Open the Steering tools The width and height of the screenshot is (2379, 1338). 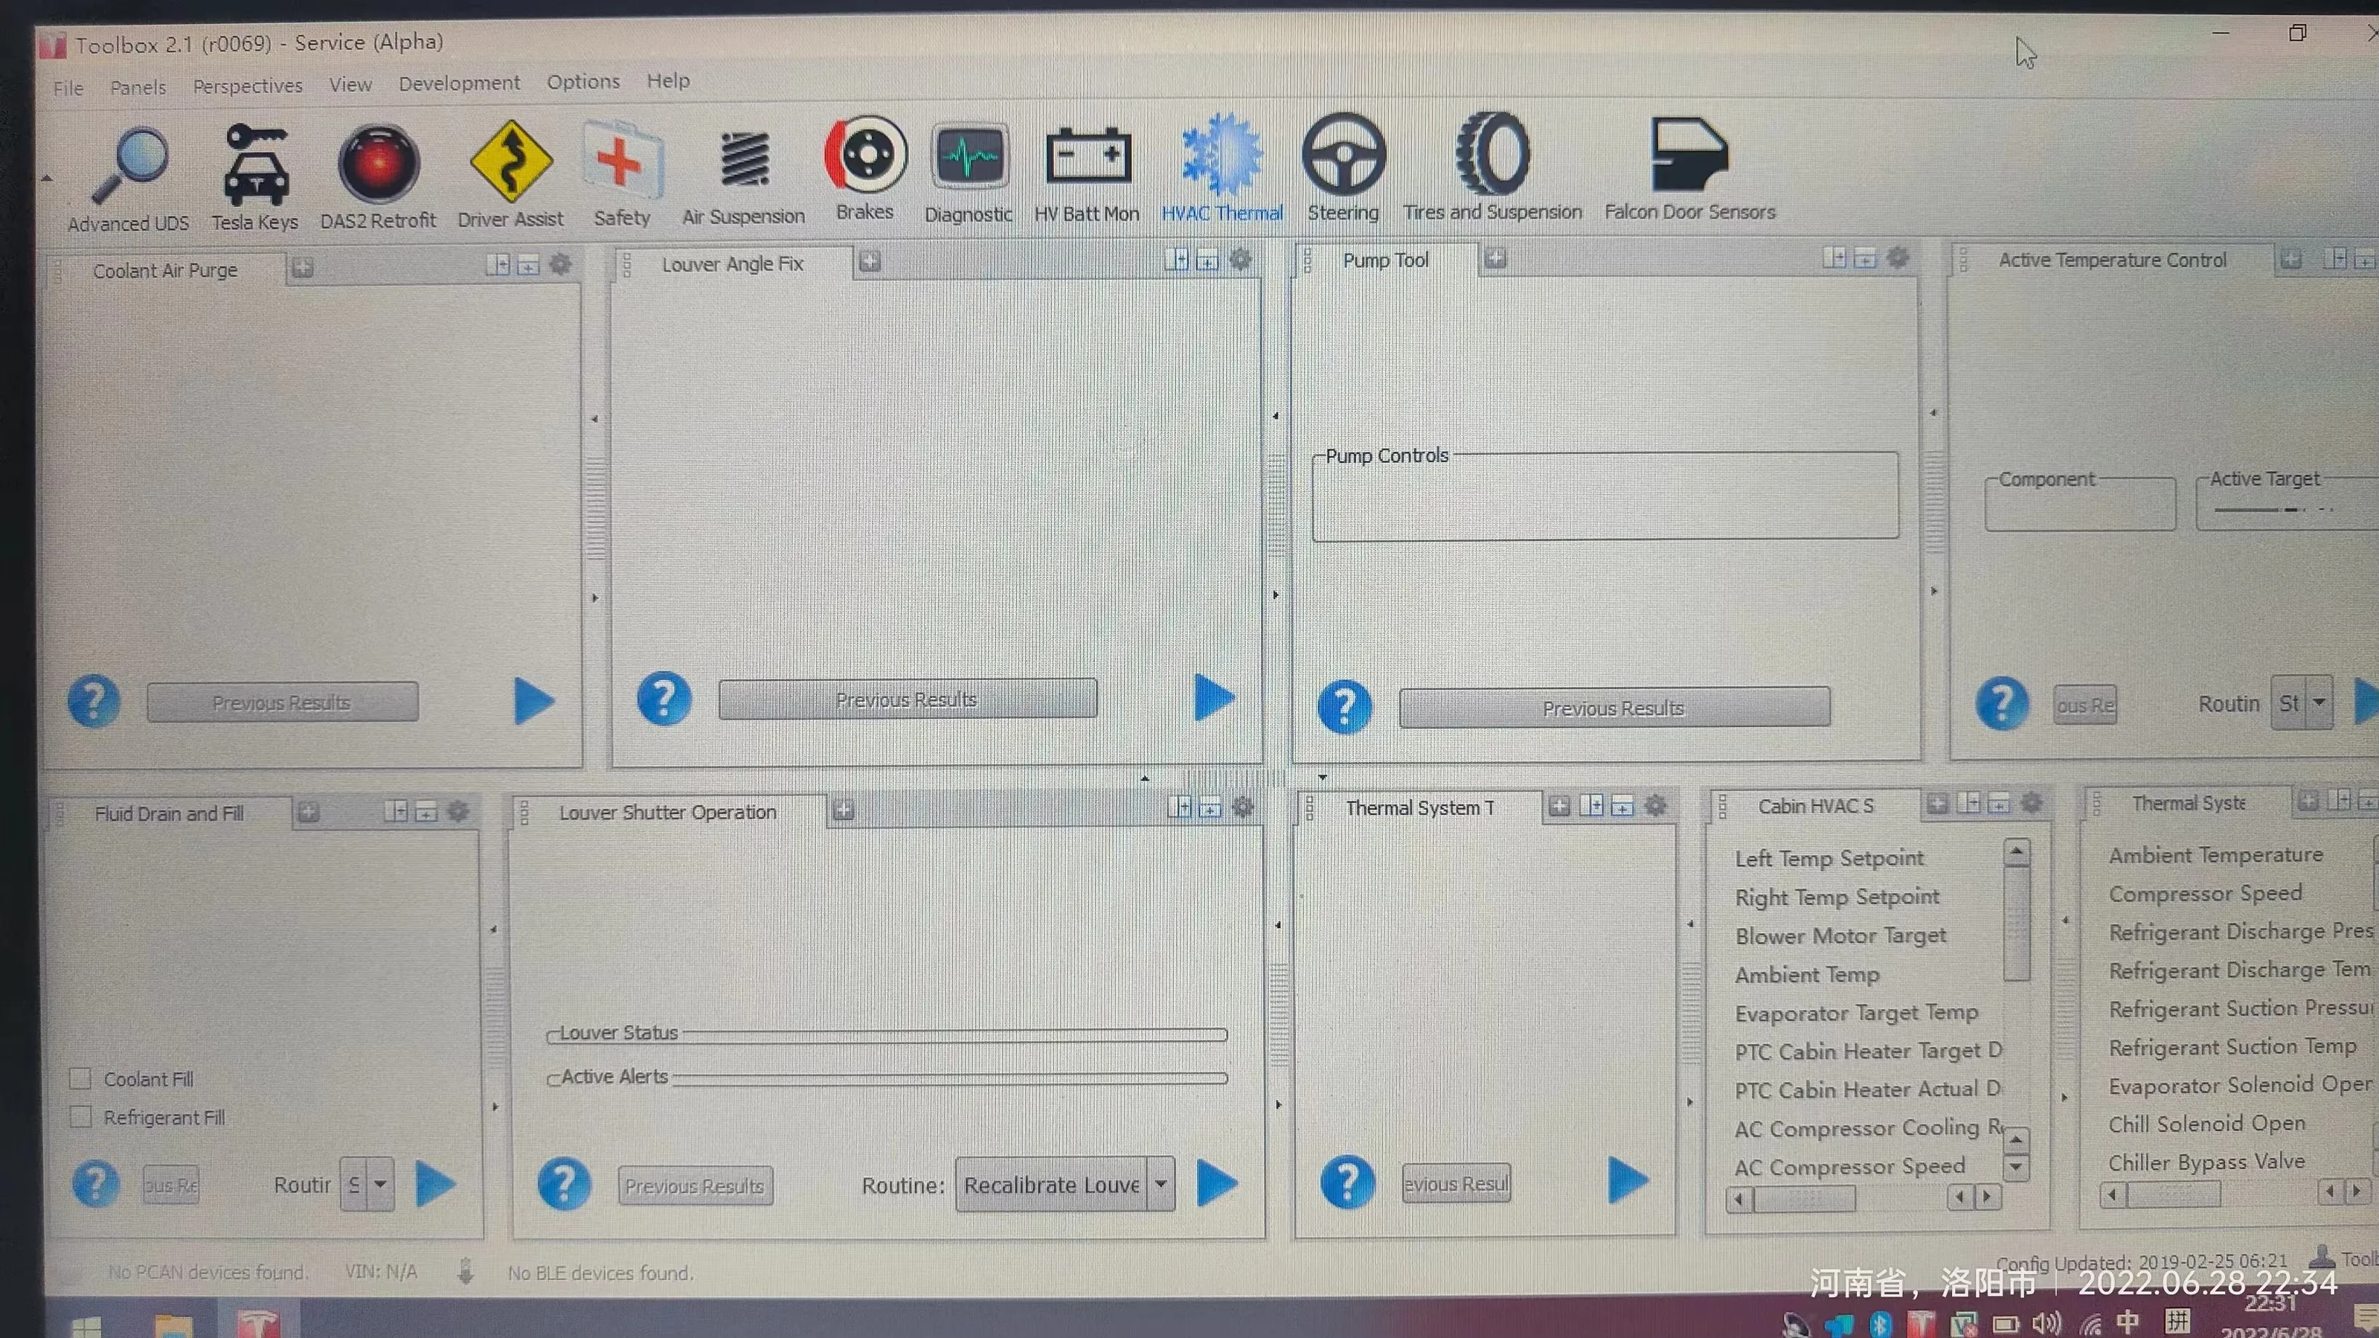click(1343, 167)
